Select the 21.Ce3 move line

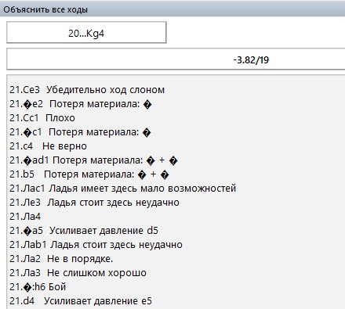pos(87,90)
